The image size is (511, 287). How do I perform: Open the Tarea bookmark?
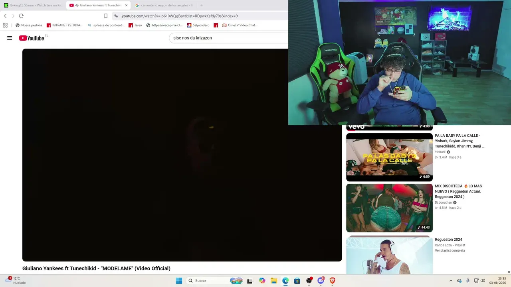point(135,25)
